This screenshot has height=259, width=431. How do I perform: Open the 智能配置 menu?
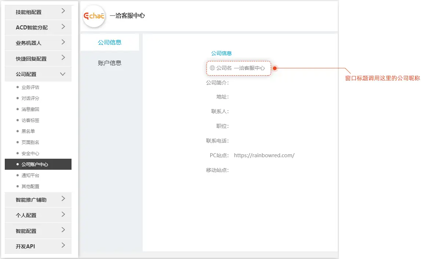(x=38, y=231)
